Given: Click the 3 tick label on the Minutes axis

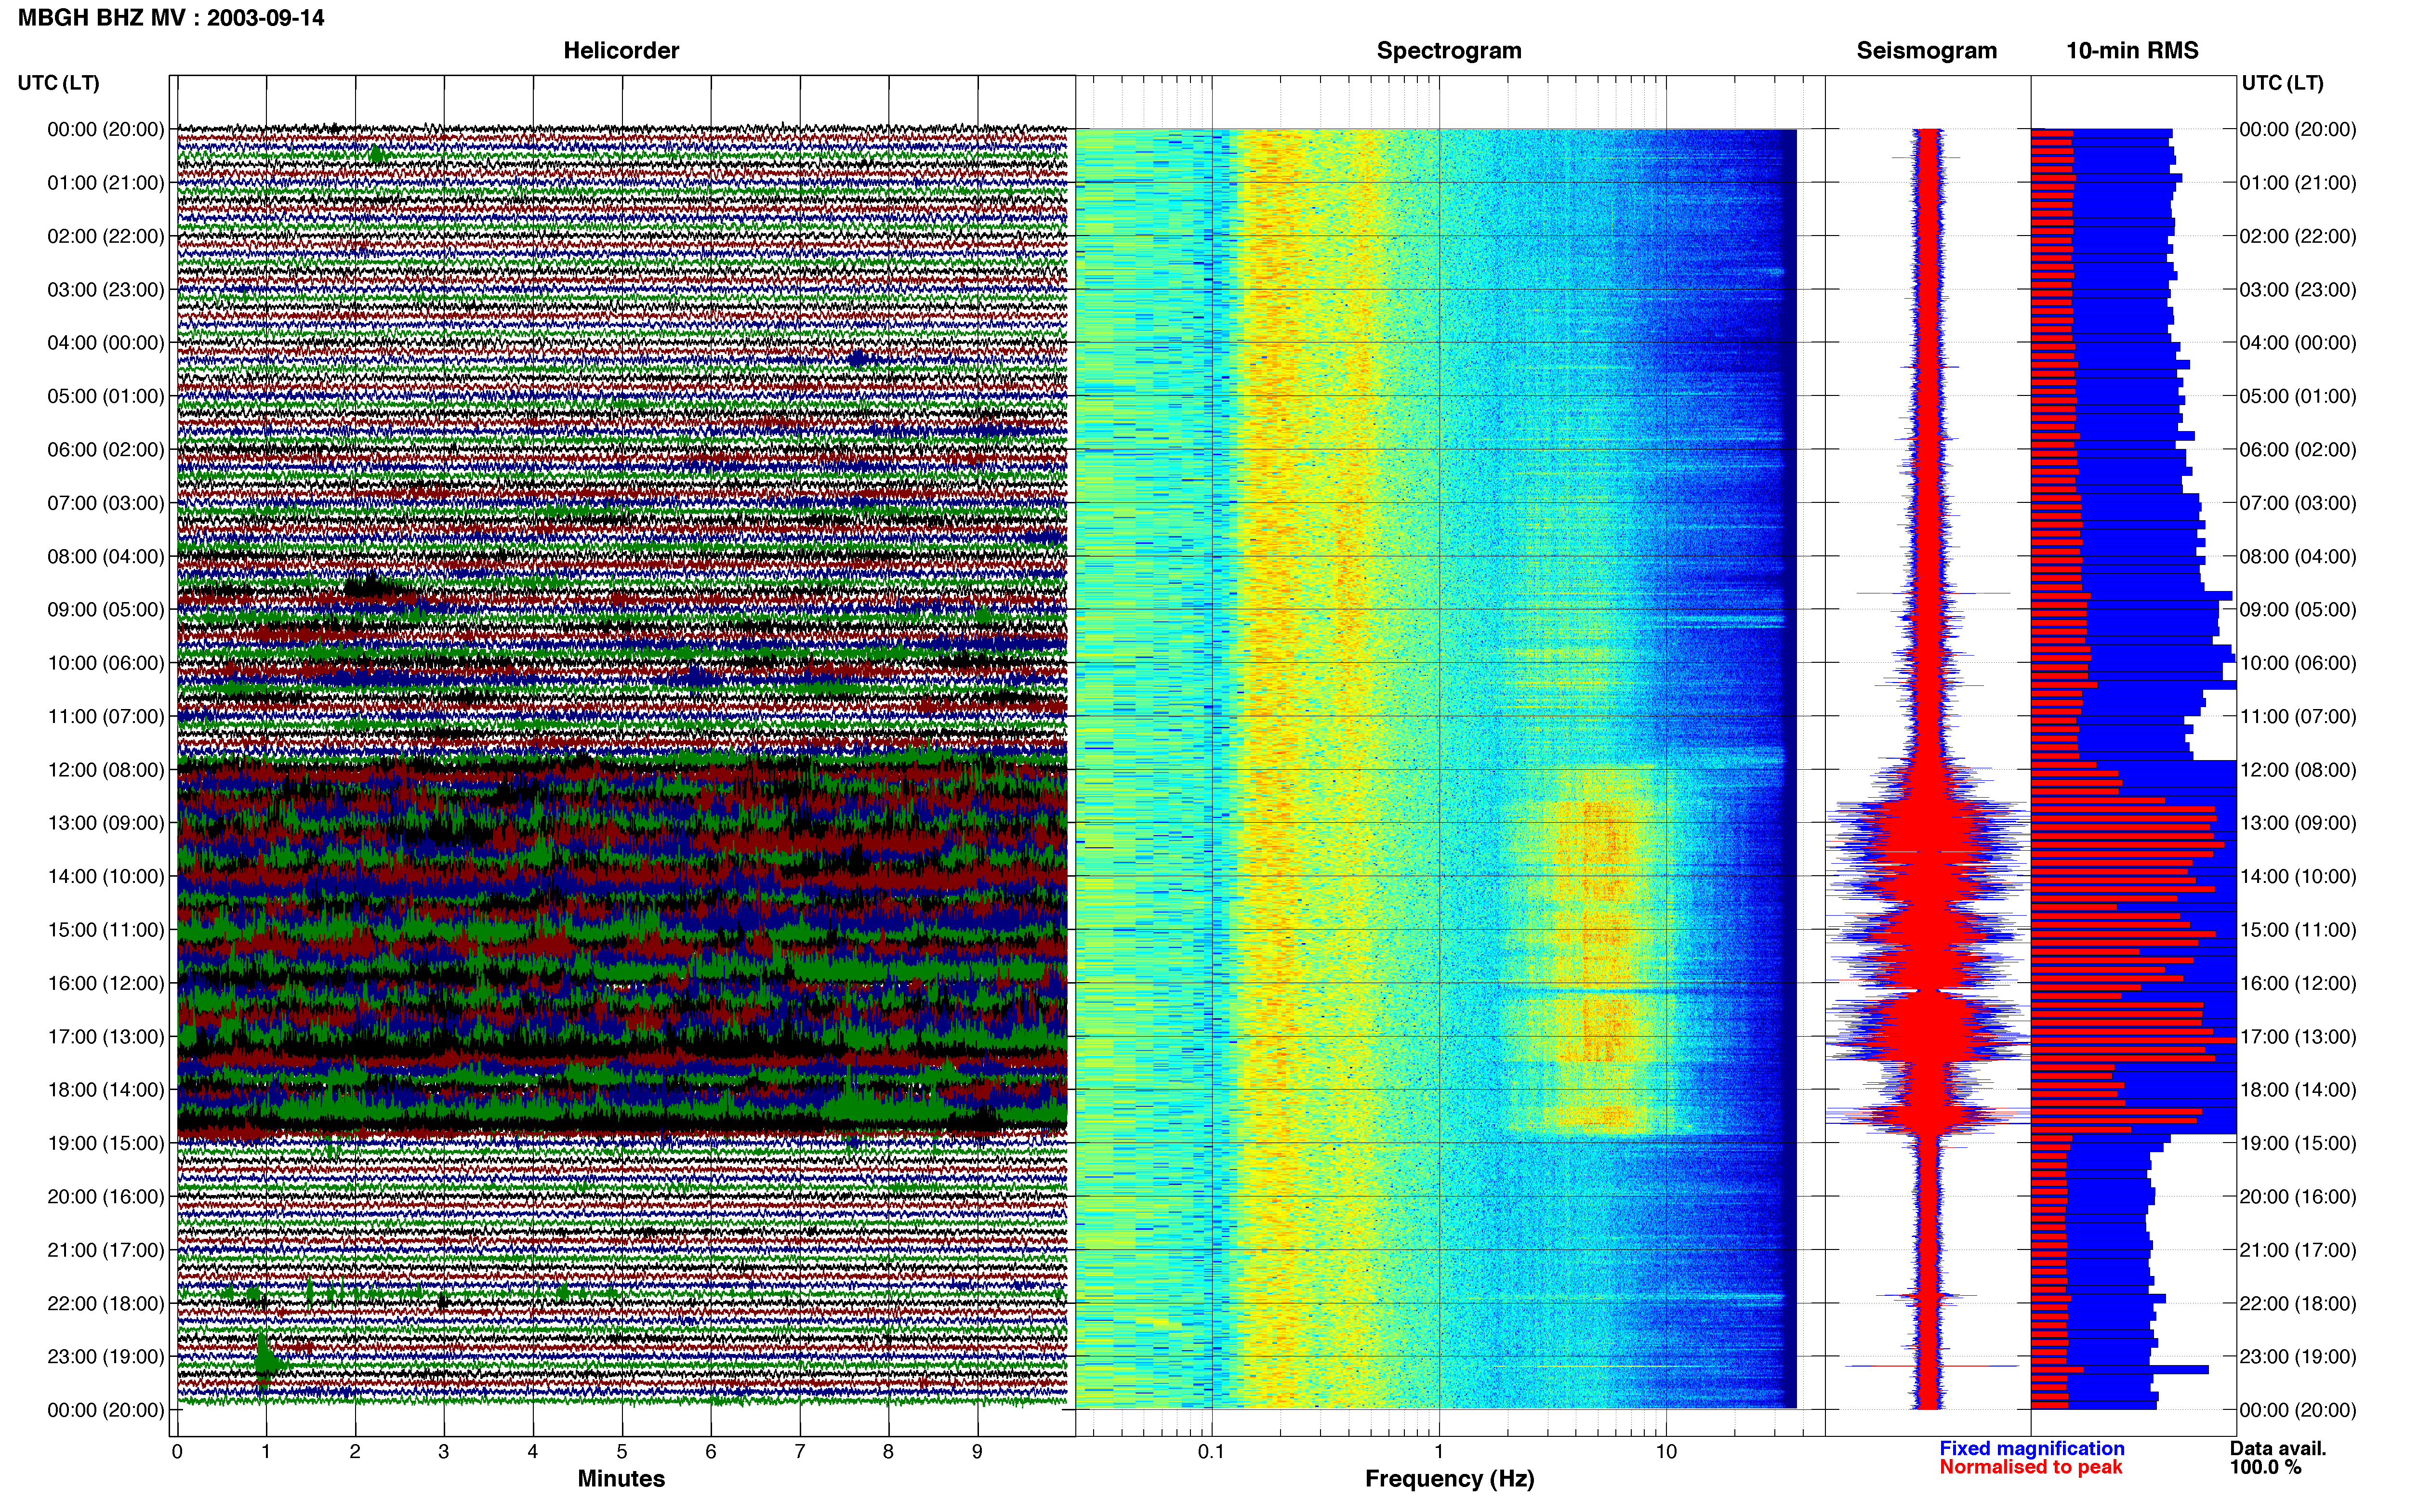Looking at the screenshot, I should click(444, 1452).
